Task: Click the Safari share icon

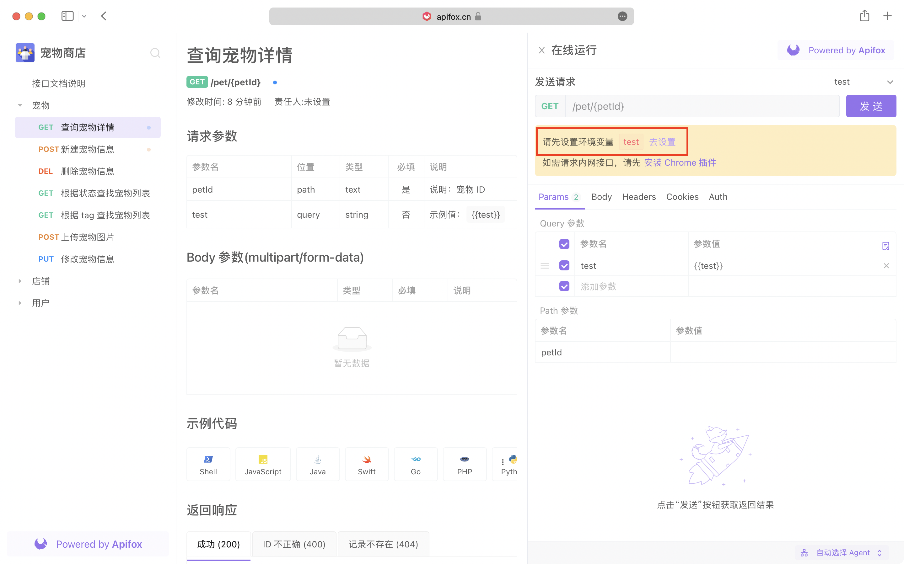Action: pos(864,16)
